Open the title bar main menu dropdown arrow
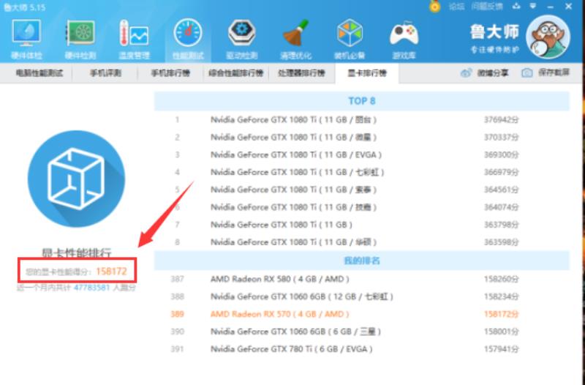 point(533,6)
